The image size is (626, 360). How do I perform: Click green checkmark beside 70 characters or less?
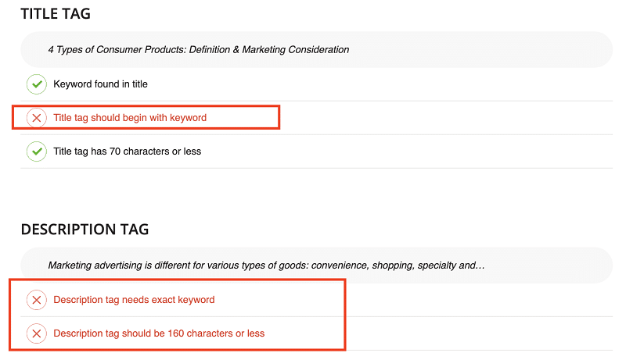[36, 151]
